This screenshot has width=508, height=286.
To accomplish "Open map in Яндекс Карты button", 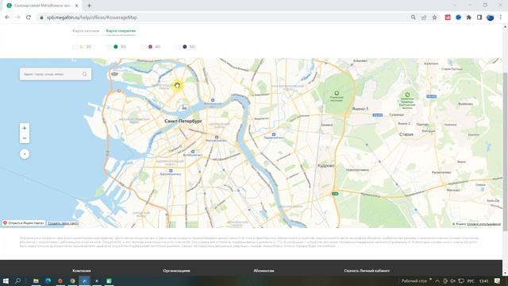I will (x=23, y=223).
